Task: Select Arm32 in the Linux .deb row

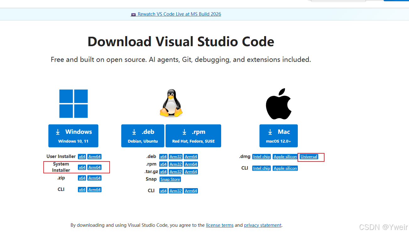Action: pos(176,157)
